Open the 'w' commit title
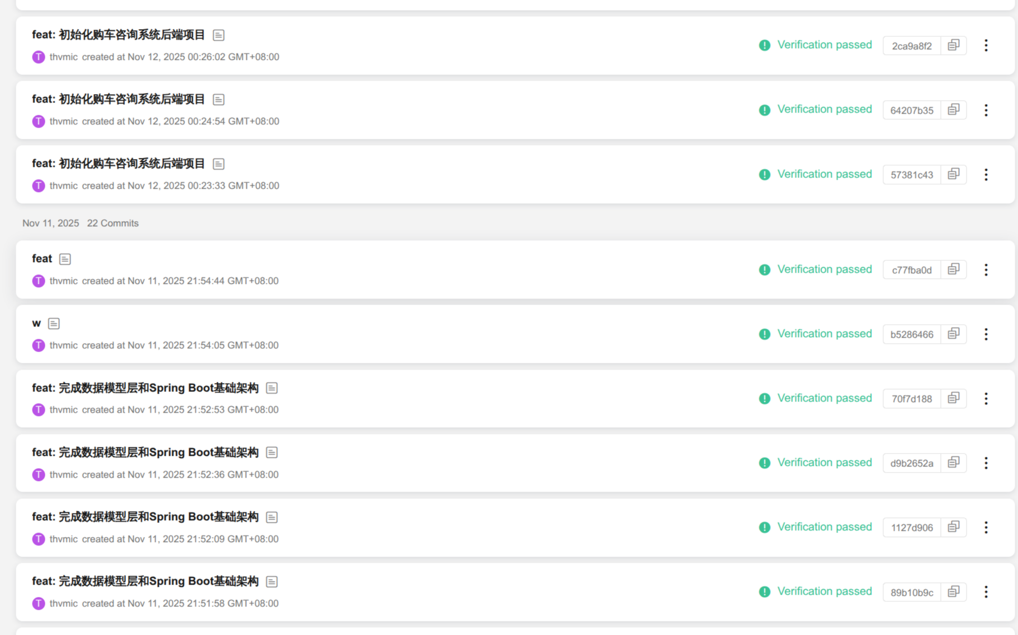The image size is (1018, 635). (36, 323)
